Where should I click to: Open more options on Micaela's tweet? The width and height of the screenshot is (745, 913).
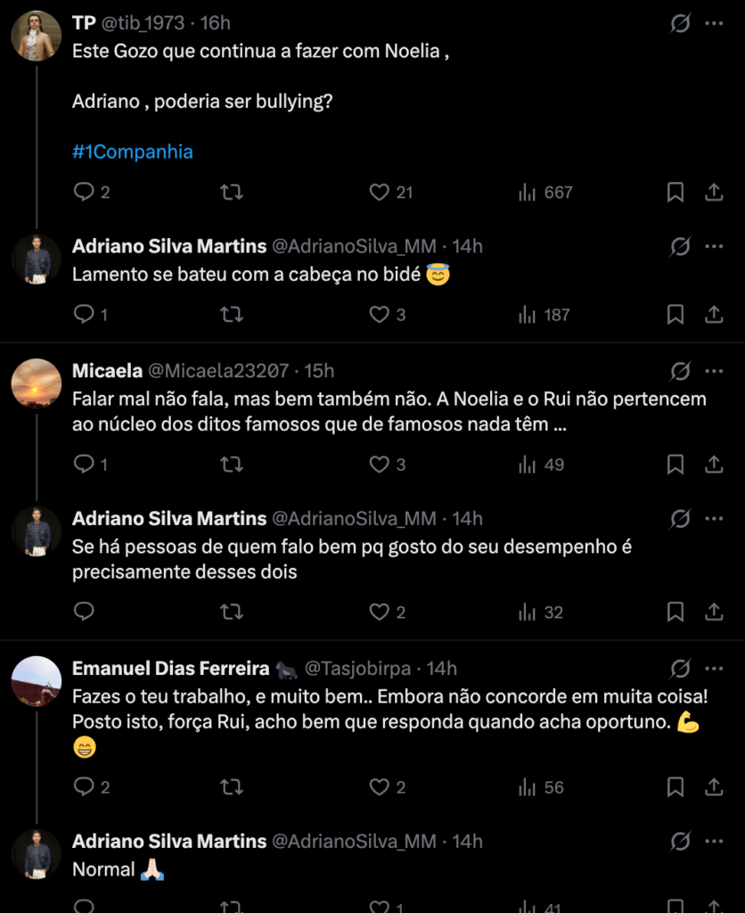pos(714,371)
